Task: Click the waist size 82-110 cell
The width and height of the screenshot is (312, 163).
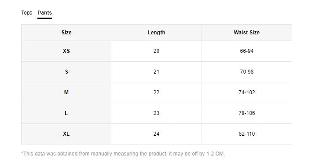Action: 247,134
